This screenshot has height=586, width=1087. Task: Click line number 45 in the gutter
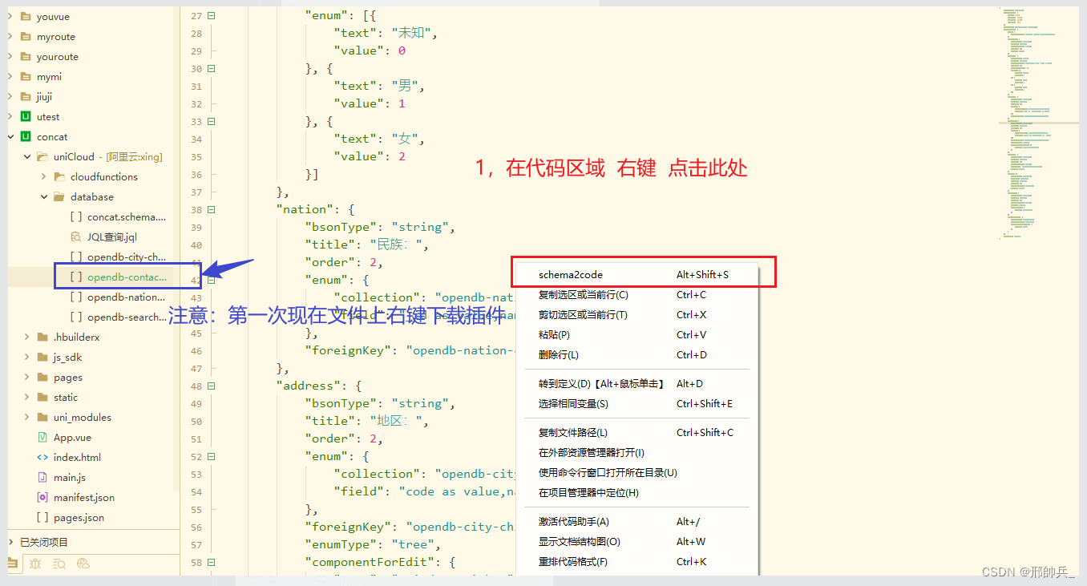click(196, 333)
